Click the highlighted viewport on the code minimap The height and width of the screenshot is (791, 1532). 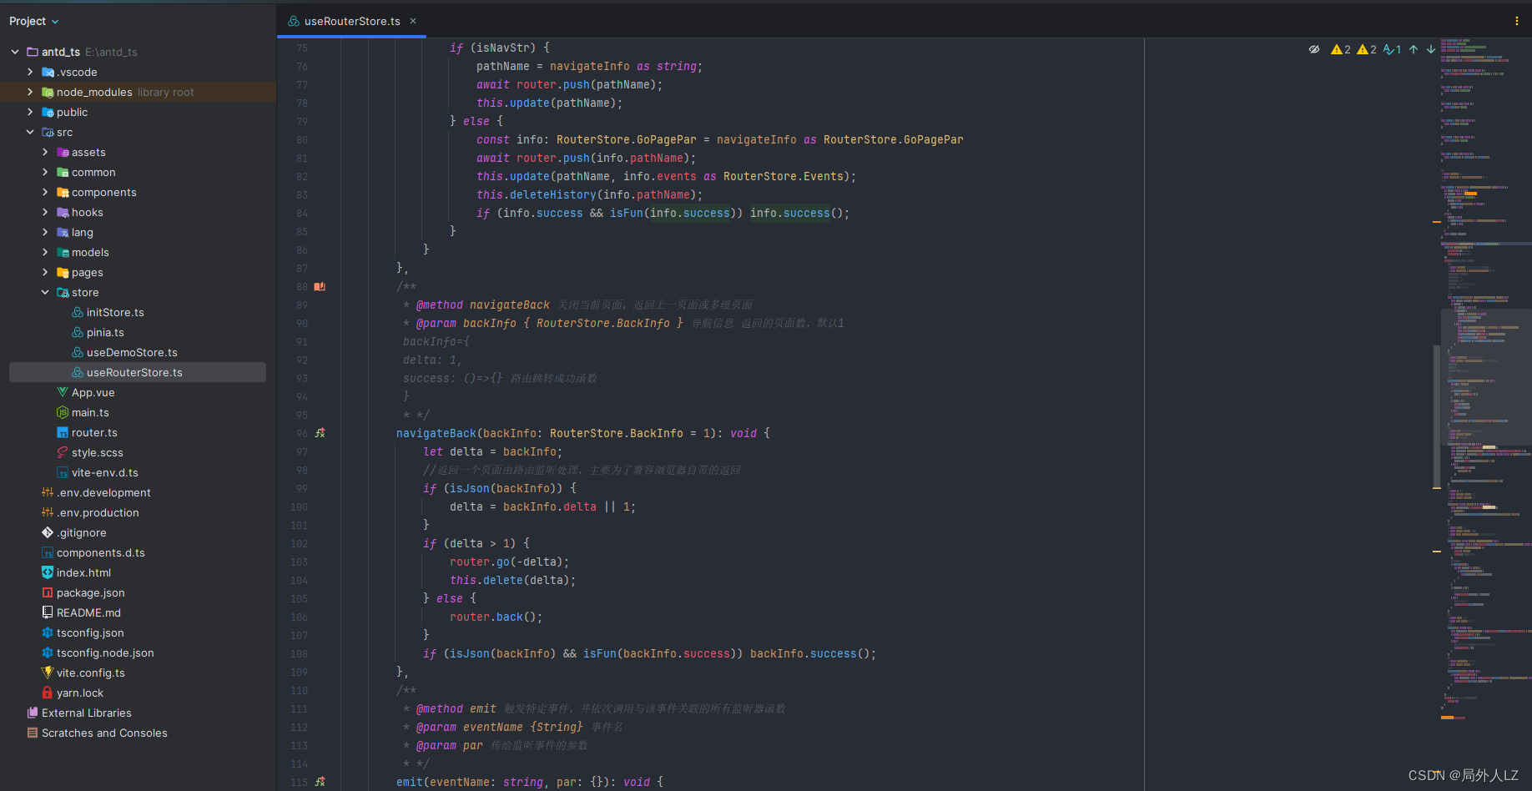pyautogui.click(x=1486, y=377)
